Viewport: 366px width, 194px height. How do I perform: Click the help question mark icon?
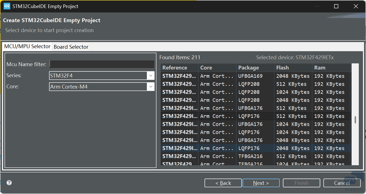coord(9,183)
